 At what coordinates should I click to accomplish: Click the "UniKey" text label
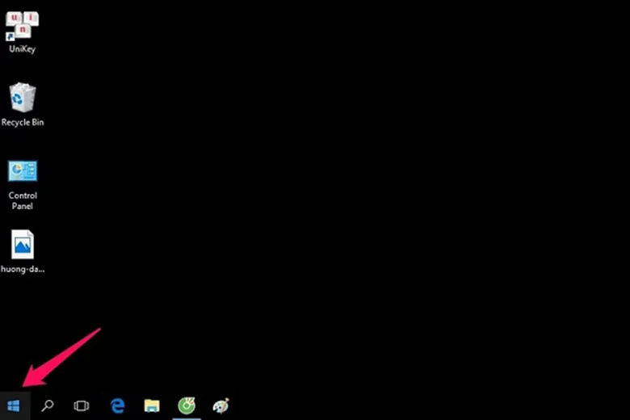(23, 49)
